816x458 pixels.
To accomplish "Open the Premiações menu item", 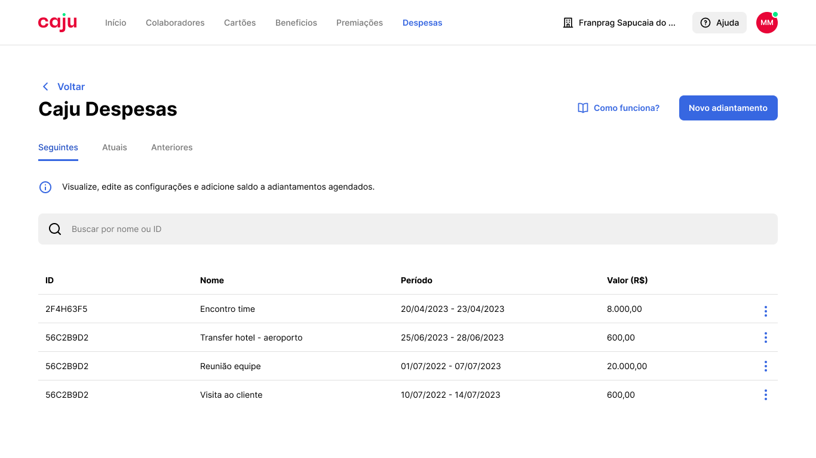I will [360, 23].
